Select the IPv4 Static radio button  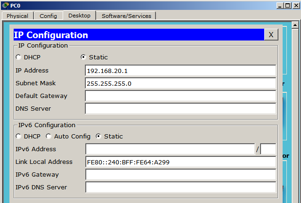pos(83,57)
